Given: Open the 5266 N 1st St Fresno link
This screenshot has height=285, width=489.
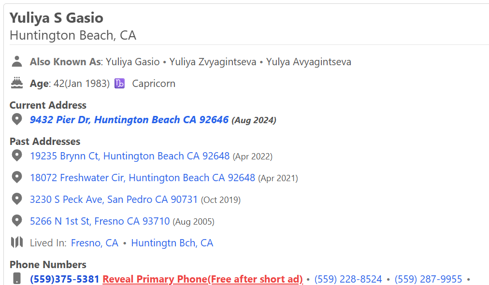Looking at the screenshot, I should point(100,221).
